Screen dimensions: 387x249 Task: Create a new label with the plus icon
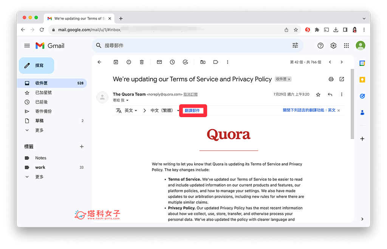coord(82,147)
